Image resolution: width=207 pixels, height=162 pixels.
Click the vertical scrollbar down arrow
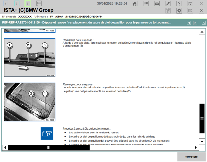point(202,142)
